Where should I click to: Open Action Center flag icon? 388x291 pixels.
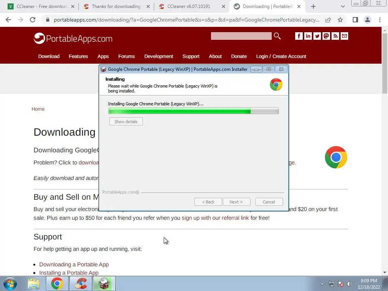(341, 284)
